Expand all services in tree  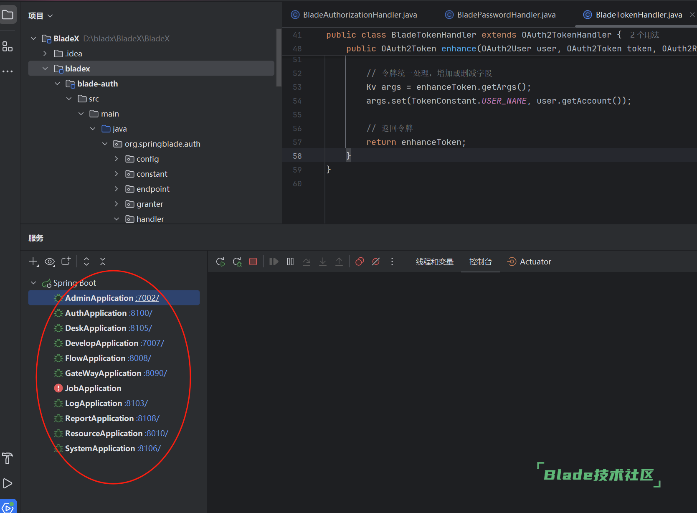pos(86,262)
